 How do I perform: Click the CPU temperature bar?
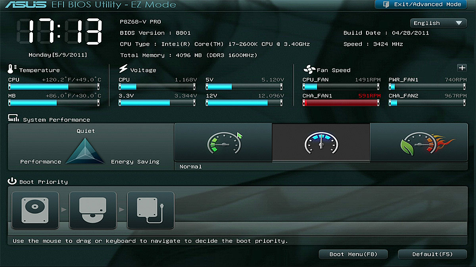pyautogui.click(x=54, y=87)
